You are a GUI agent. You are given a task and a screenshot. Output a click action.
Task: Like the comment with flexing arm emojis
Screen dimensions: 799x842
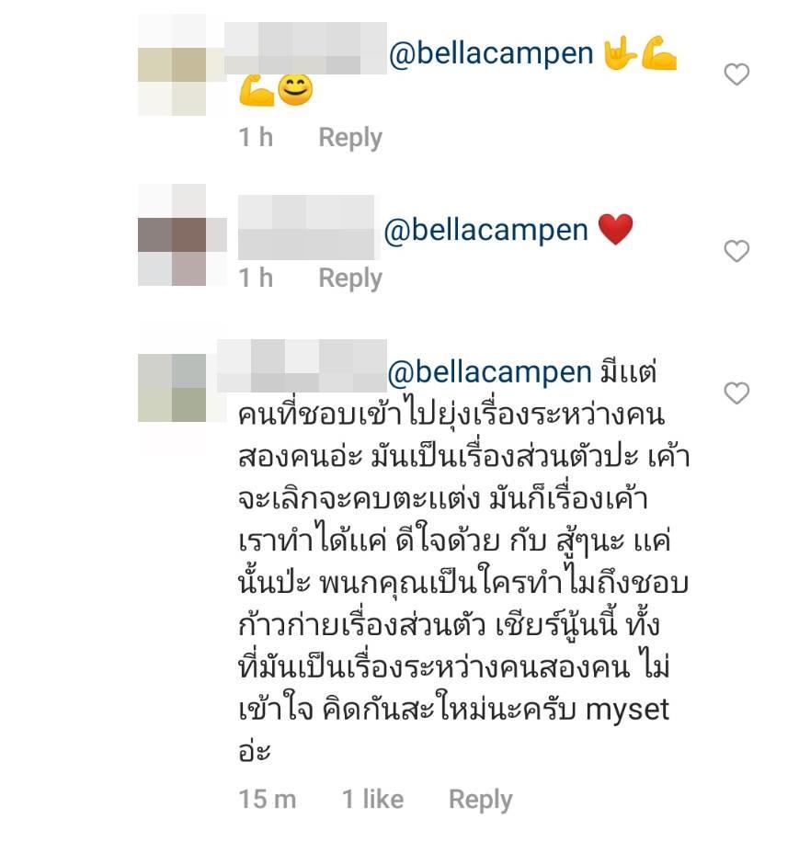point(736,74)
